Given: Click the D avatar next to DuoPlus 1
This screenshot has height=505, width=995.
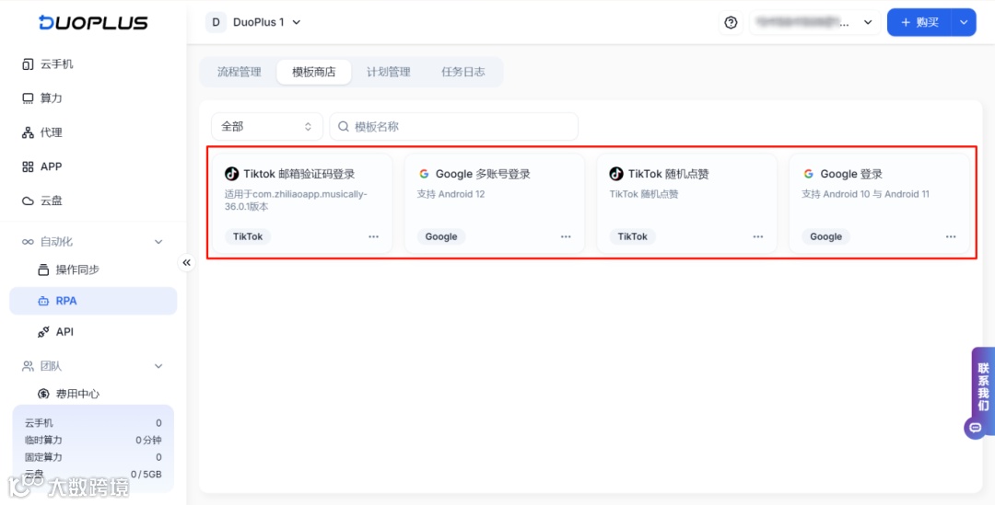Looking at the screenshot, I should point(216,22).
